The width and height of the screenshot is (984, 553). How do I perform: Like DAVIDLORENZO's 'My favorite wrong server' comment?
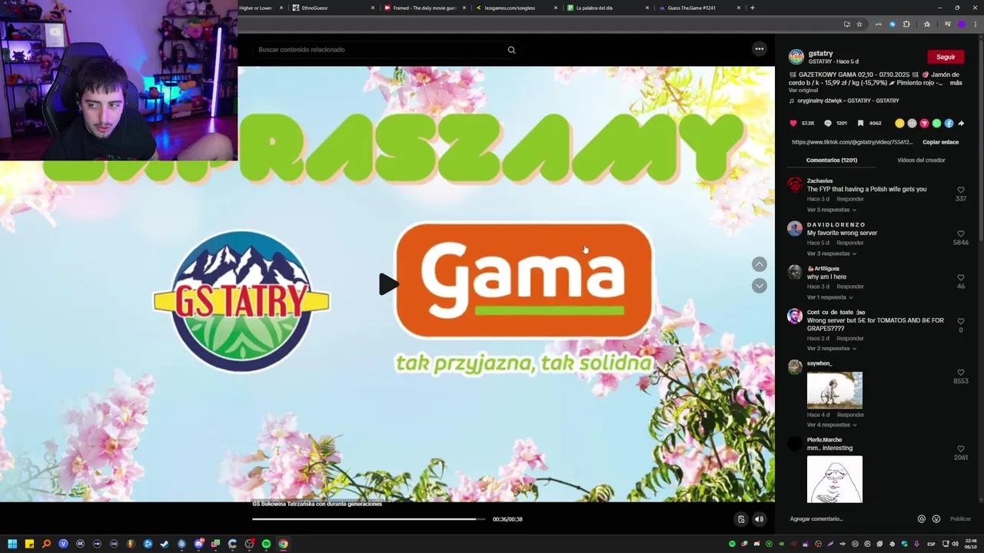(x=960, y=233)
